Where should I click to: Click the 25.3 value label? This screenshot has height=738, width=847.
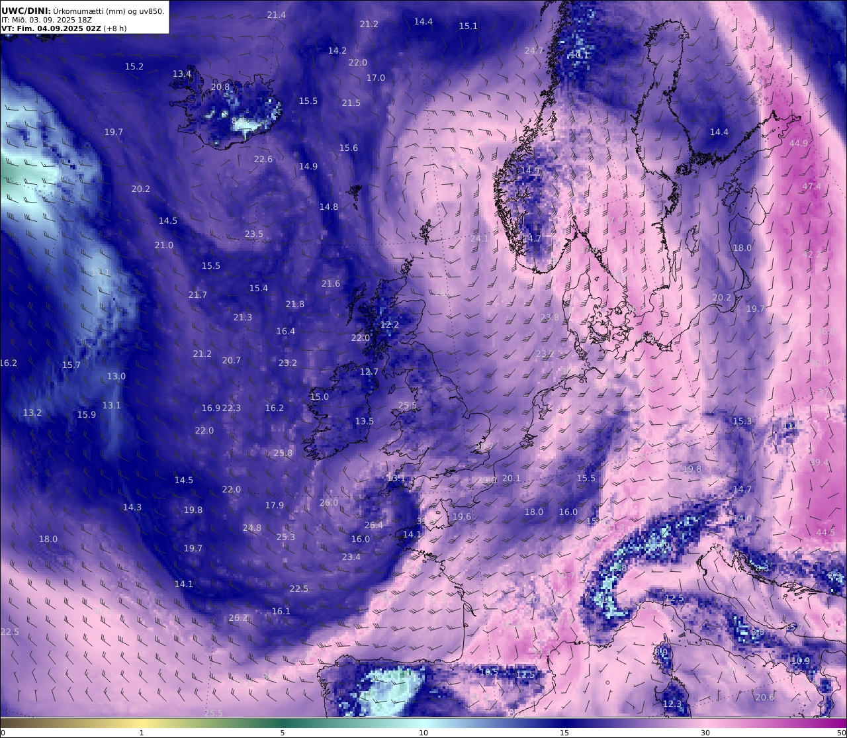tap(286, 537)
